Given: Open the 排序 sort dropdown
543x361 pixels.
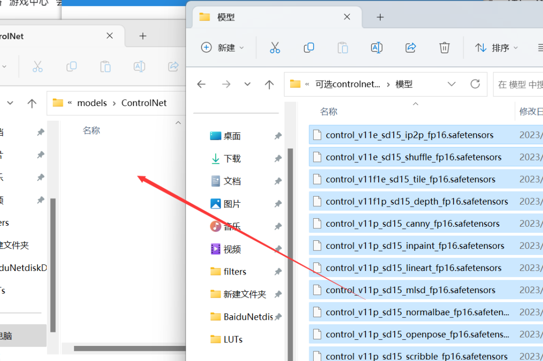Looking at the screenshot, I should pos(496,48).
